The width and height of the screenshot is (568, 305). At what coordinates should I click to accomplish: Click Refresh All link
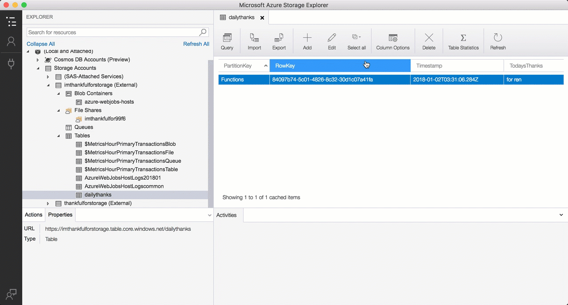pyautogui.click(x=196, y=44)
